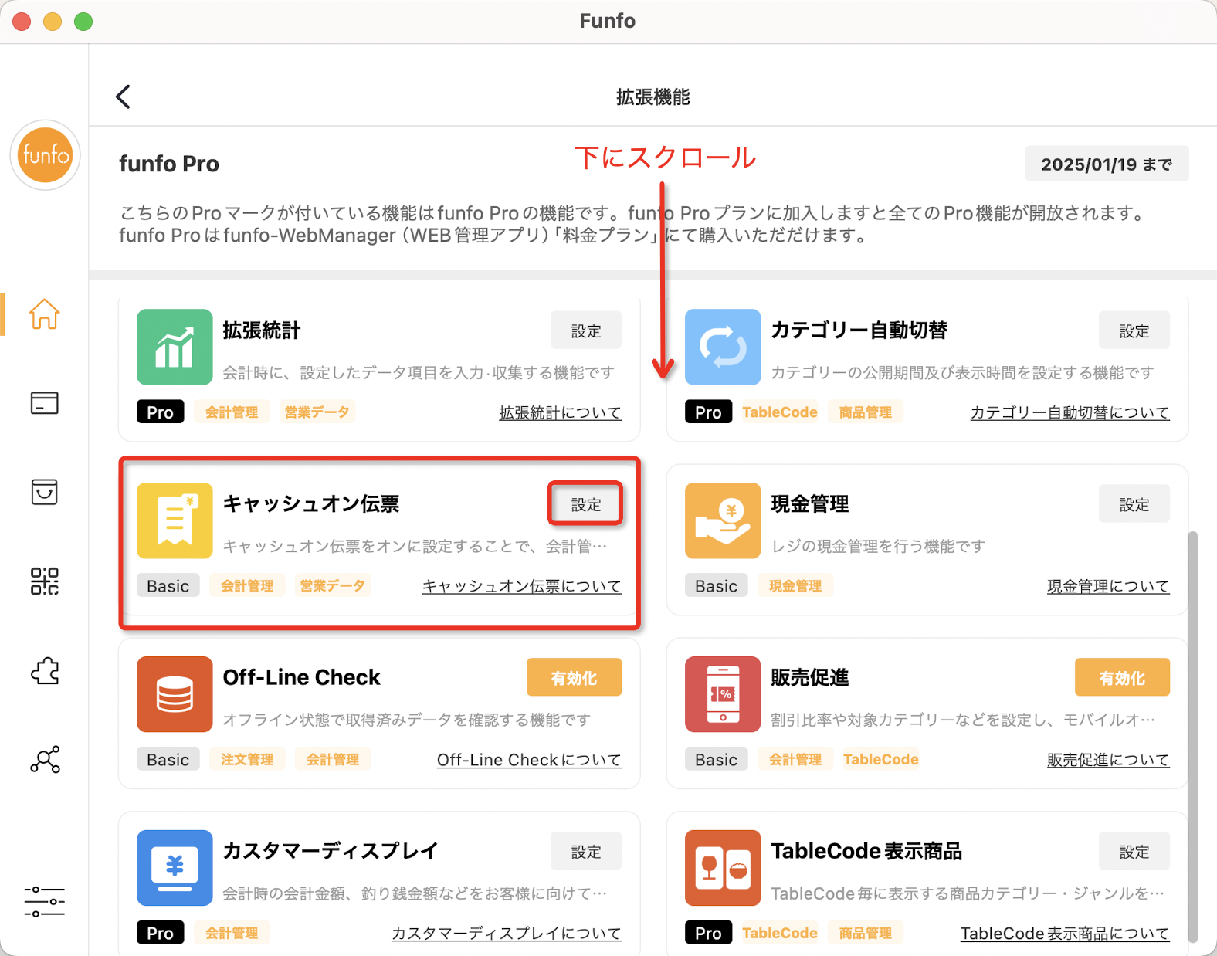Click the 2025/01/19 まで expiry badge
1217x956 pixels.
(x=1107, y=164)
